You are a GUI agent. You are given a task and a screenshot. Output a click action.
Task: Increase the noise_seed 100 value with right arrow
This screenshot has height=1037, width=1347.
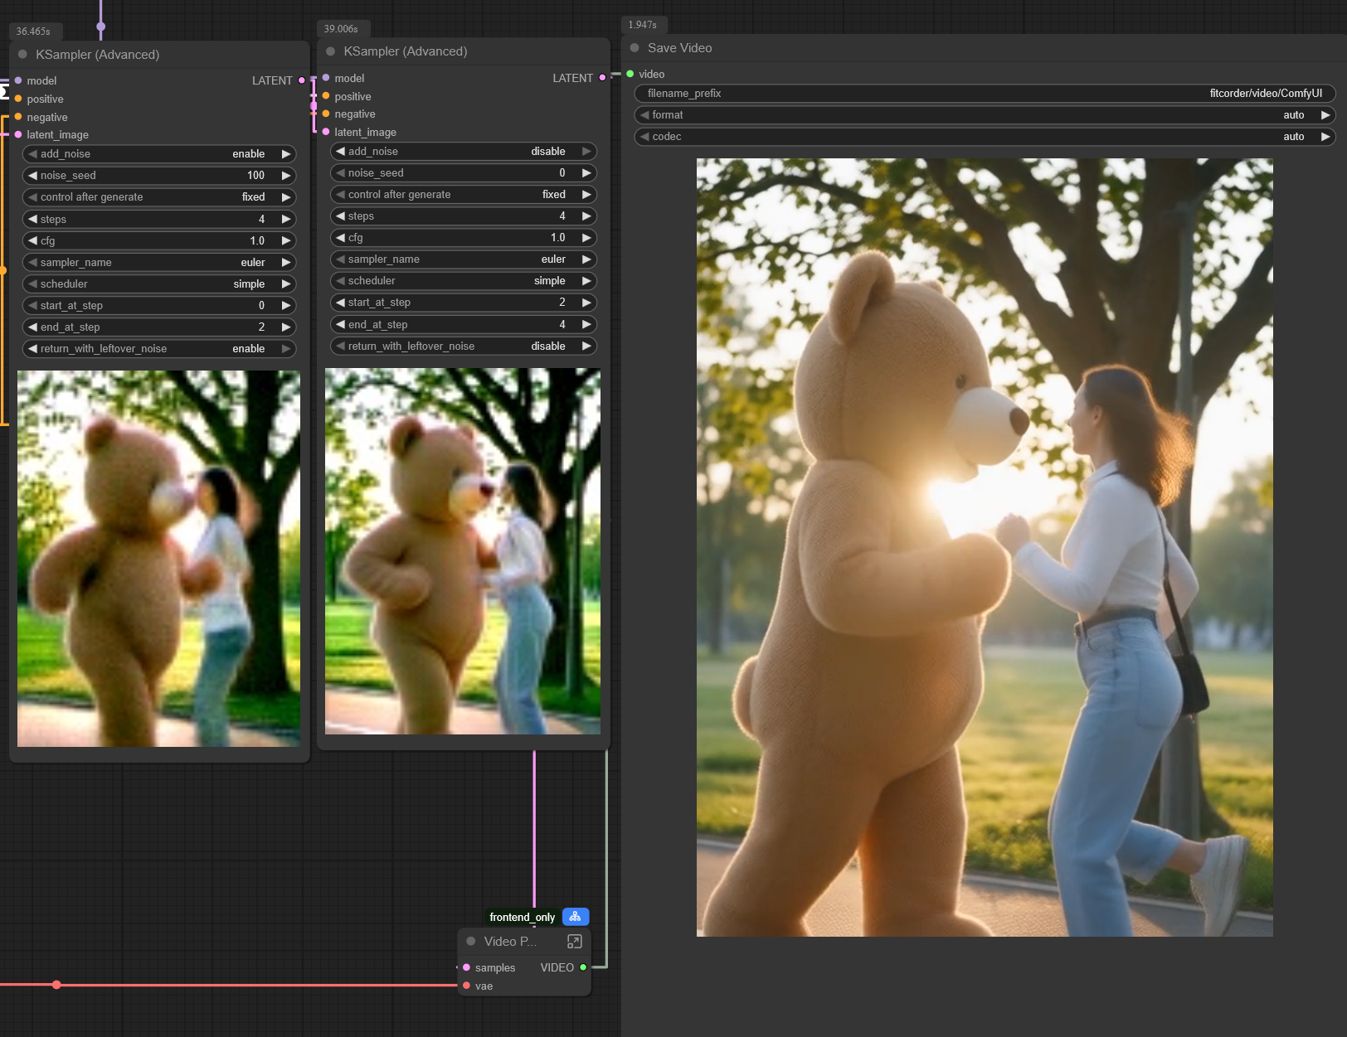286,176
